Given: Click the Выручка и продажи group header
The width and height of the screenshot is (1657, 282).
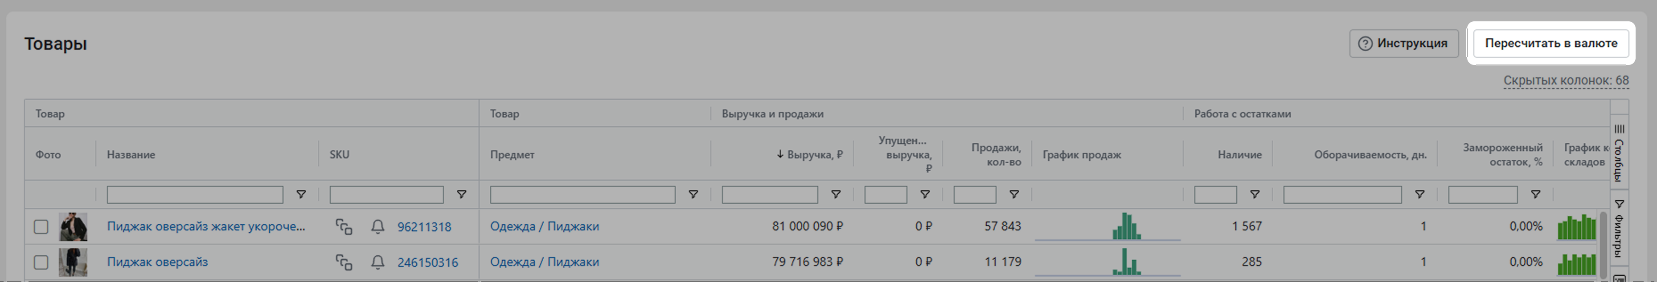Looking at the screenshot, I should (x=772, y=114).
